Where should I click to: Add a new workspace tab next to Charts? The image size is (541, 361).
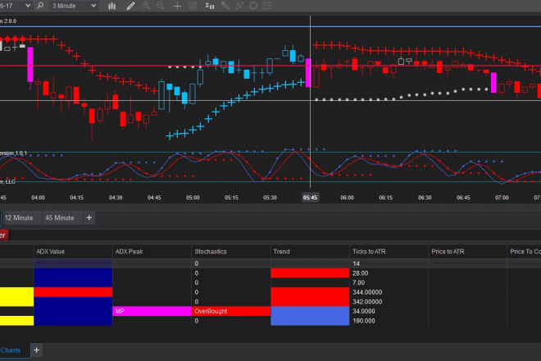pos(37,350)
